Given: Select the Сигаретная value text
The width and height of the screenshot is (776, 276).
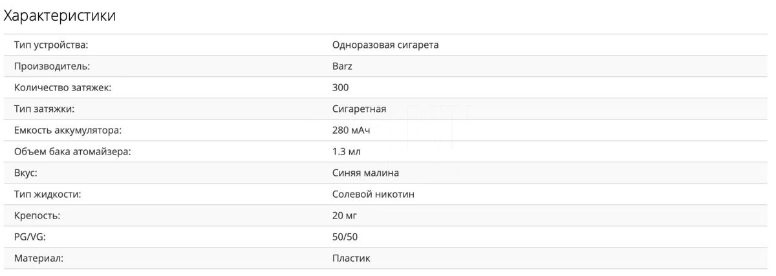Looking at the screenshot, I should pyautogui.click(x=359, y=109).
